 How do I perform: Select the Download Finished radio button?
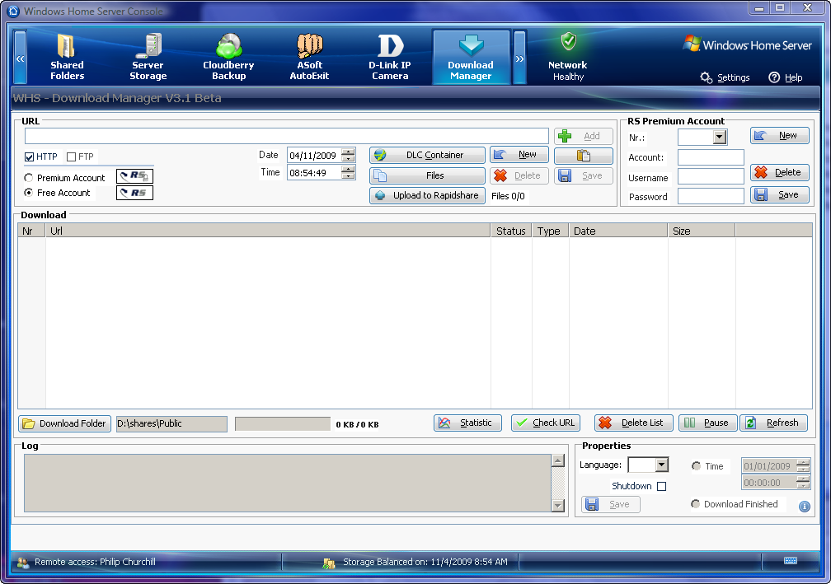click(695, 504)
